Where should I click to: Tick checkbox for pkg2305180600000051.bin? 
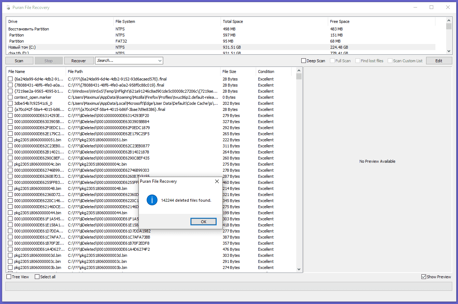[10, 140]
